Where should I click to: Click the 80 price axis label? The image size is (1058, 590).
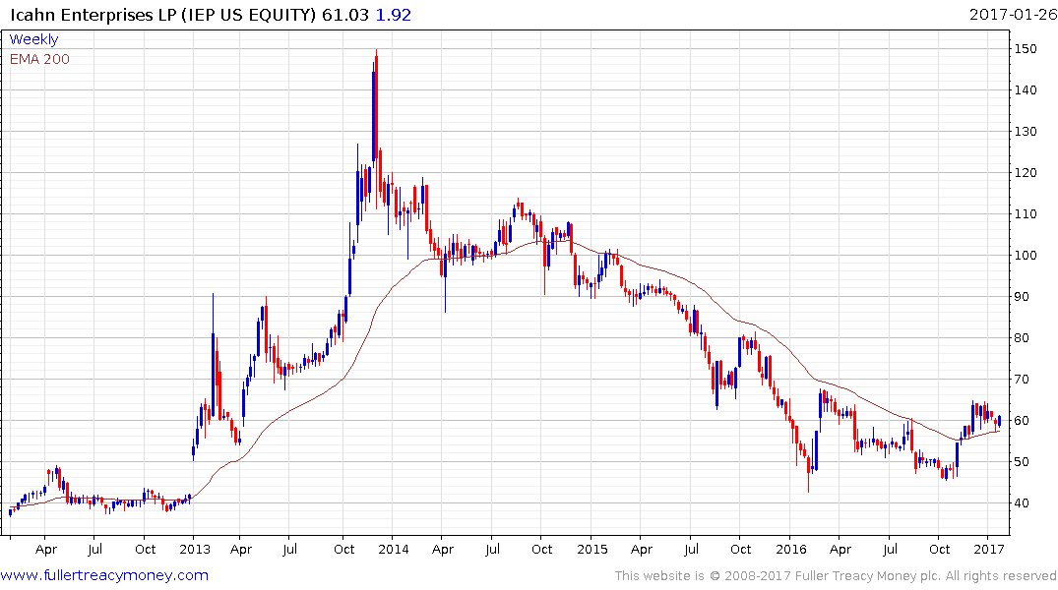click(x=1022, y=338)
